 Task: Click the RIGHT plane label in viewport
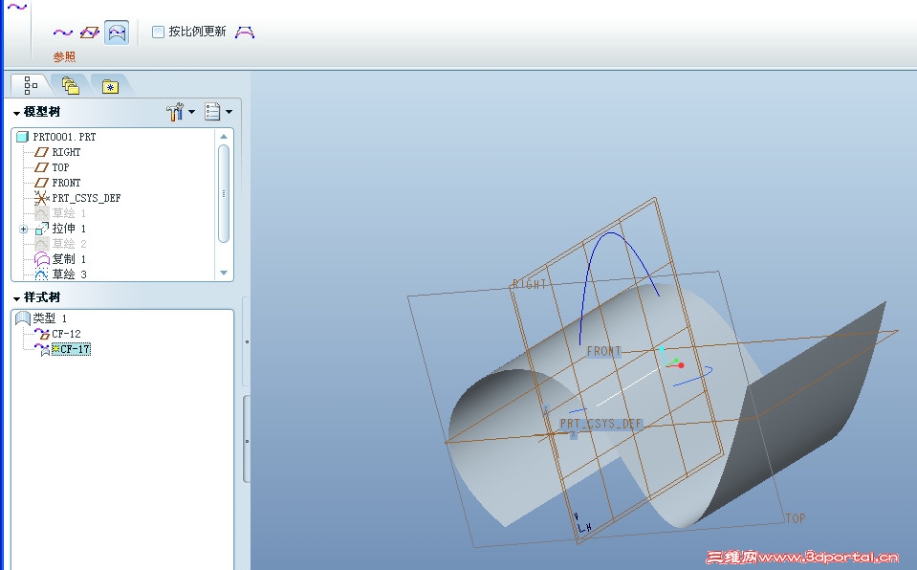pyautogui.click(x=530, y=284)
